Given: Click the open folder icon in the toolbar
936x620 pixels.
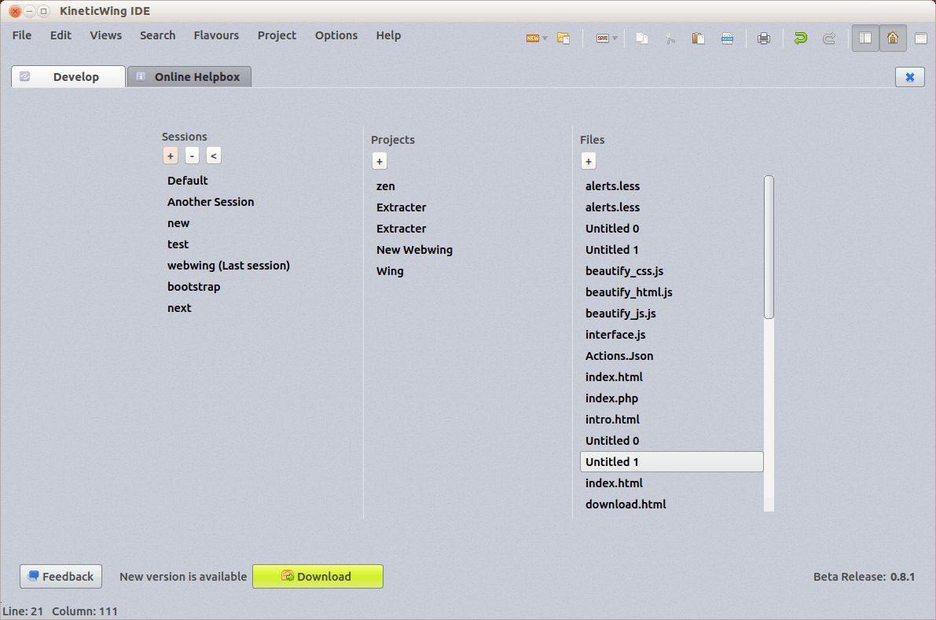Looking at the screenshot, I should (x=563, y=37).
